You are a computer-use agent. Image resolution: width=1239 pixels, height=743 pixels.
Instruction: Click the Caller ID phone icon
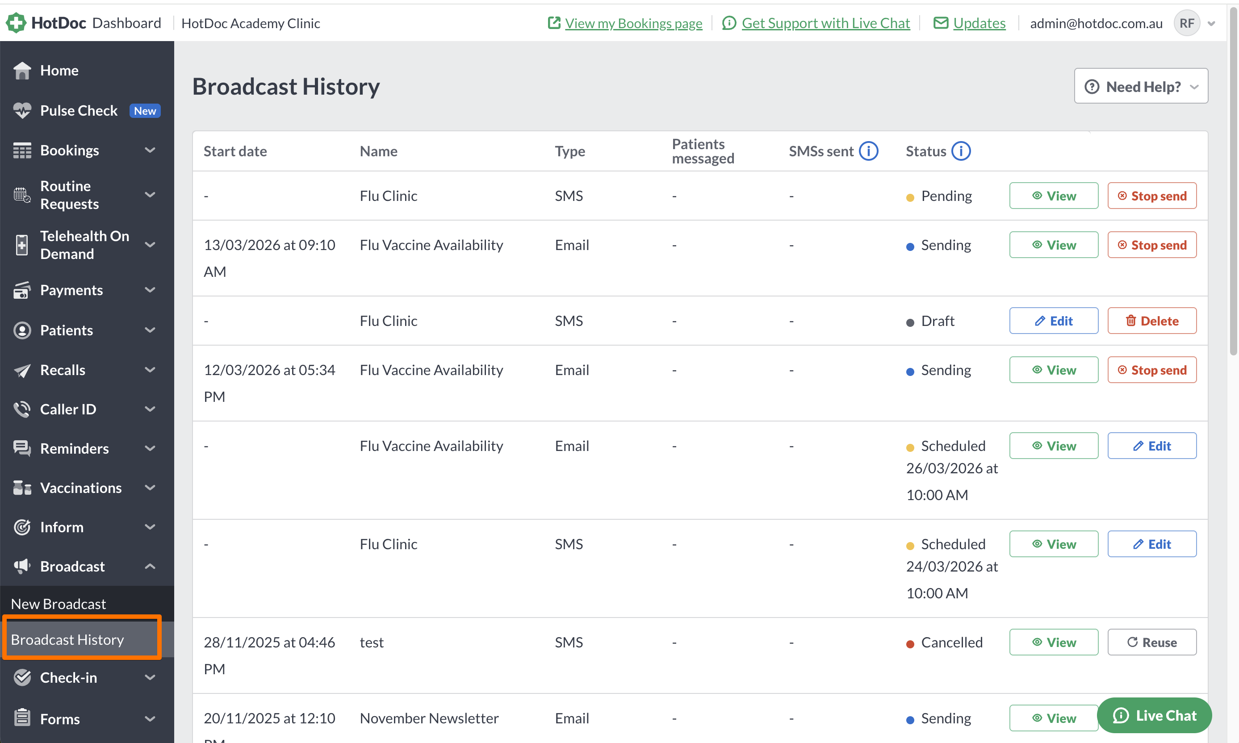[x=22, y=409]
